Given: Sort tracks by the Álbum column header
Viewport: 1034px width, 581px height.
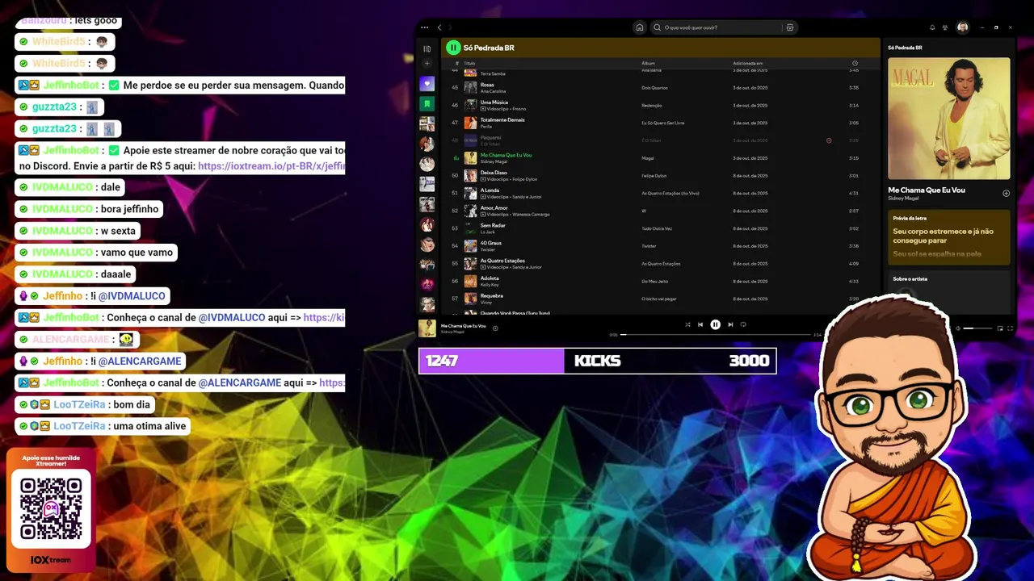Looking at the screenshot, I should tap(648, 63).
